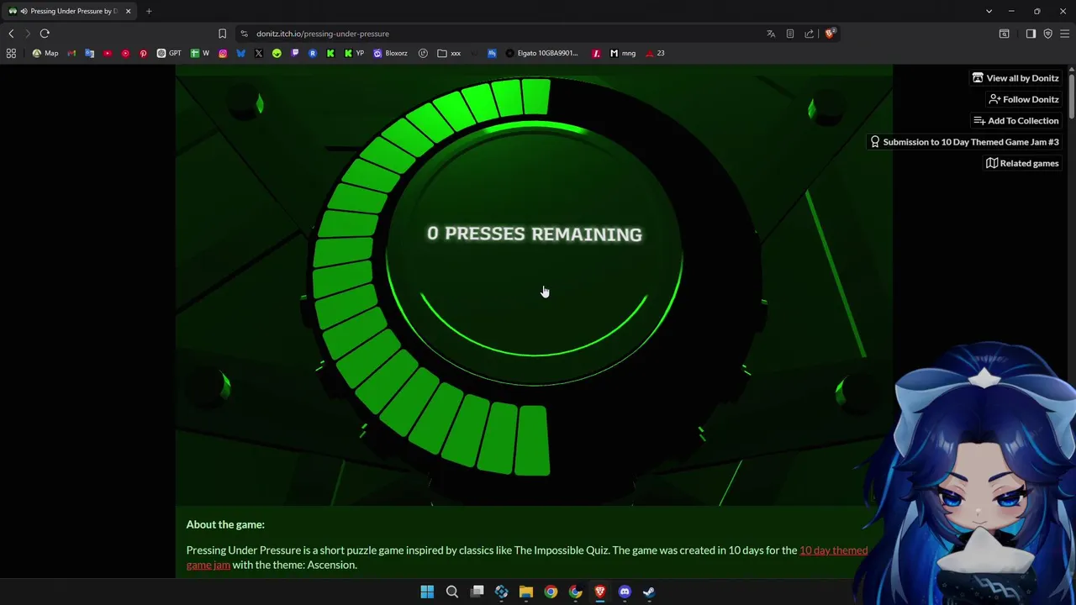
Task: Open a new tab with plus button
Action: pos(149,11)
